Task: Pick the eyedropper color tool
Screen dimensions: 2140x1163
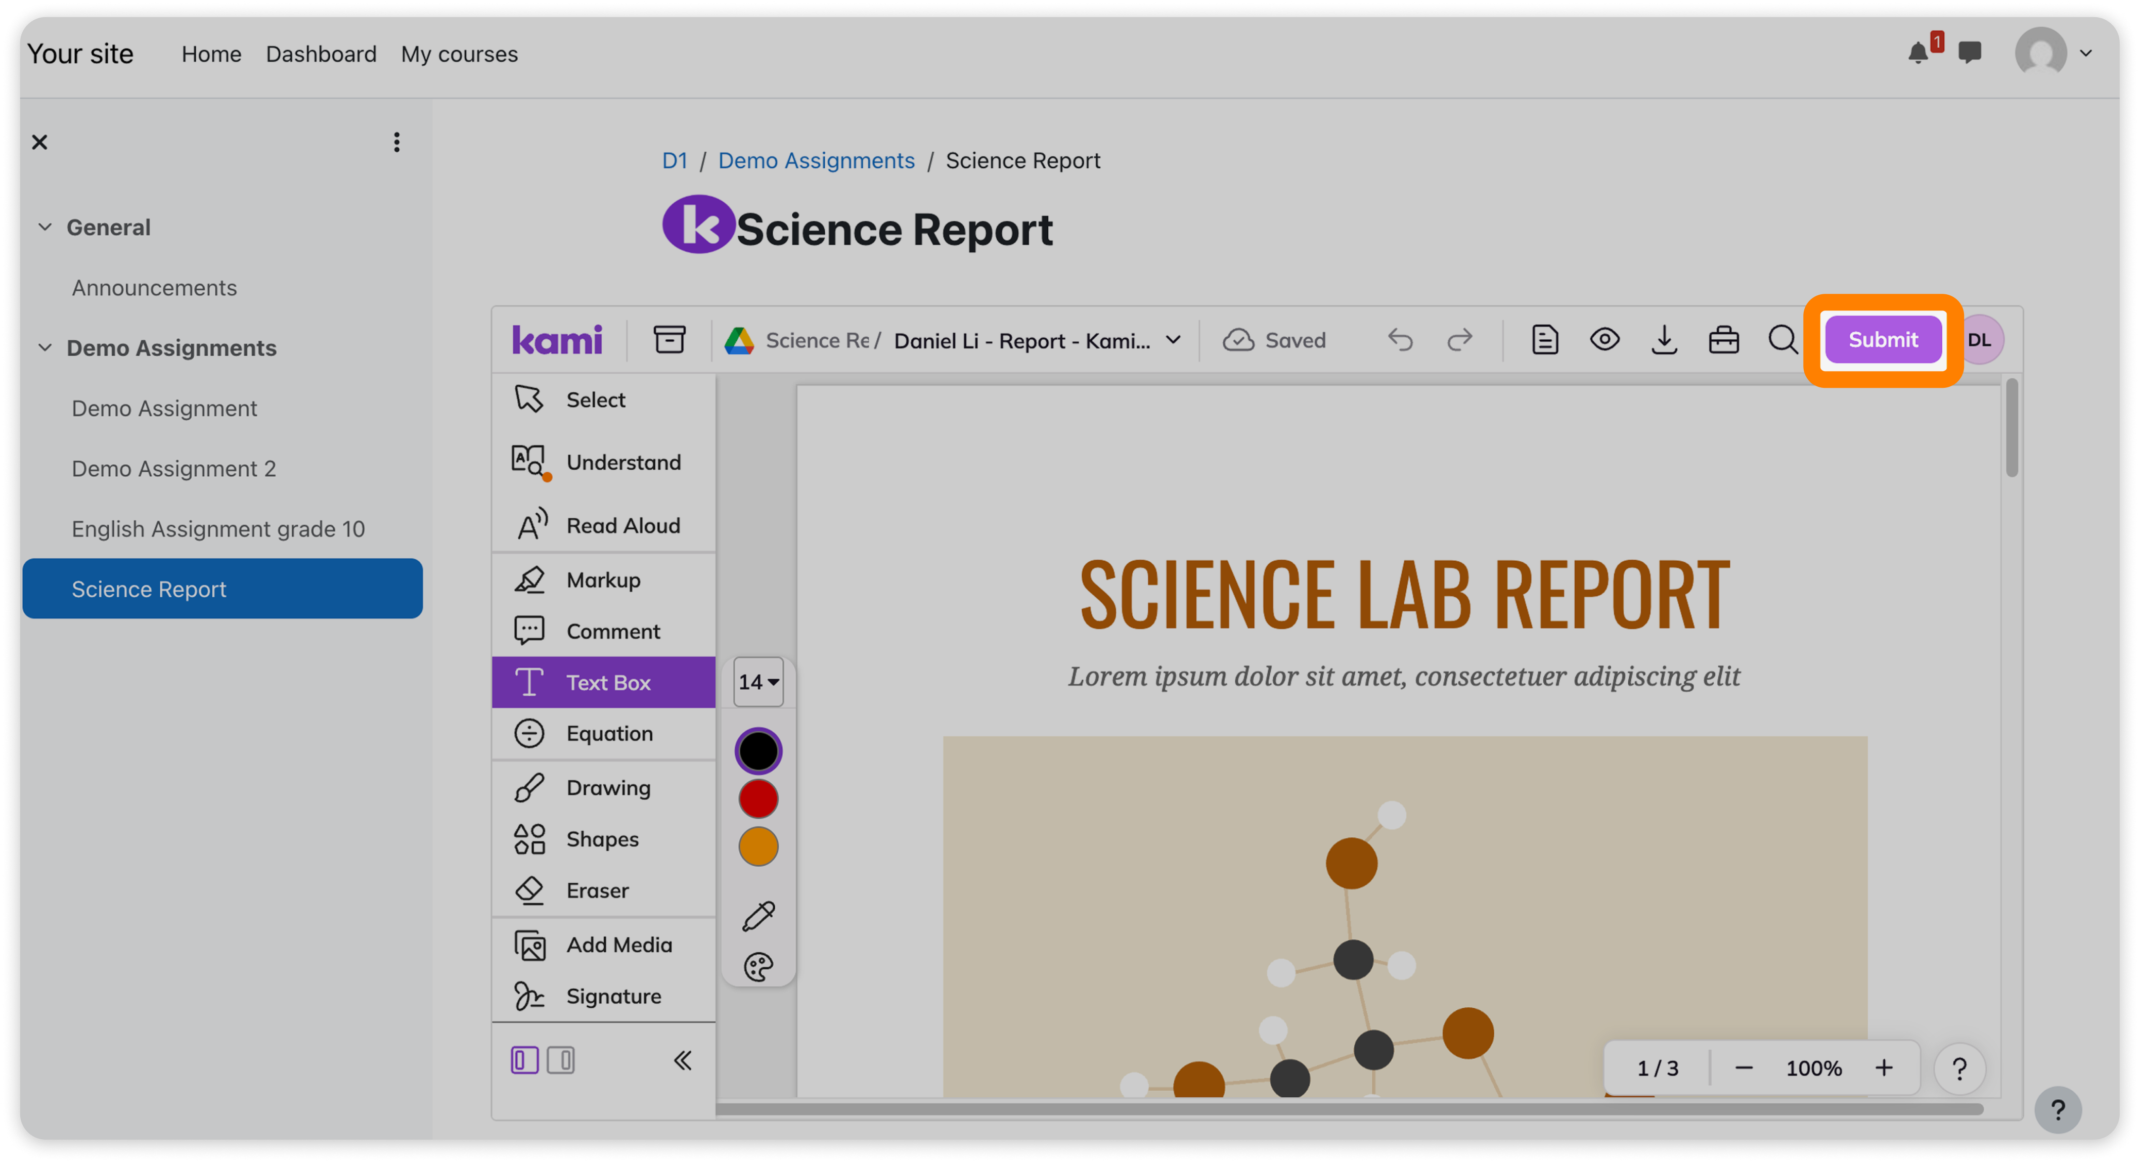Action: (757, 915)
